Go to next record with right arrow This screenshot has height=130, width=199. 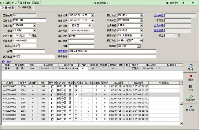point(193,3)
